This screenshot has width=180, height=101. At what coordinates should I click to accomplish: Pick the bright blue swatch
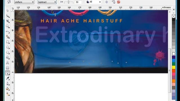174,61
